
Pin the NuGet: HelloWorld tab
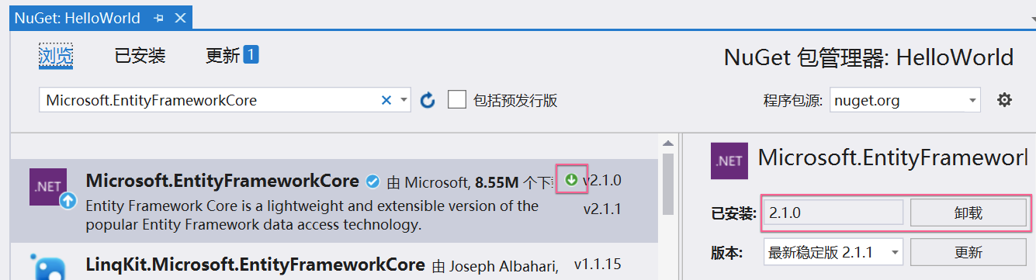click(x=159, y=18)
